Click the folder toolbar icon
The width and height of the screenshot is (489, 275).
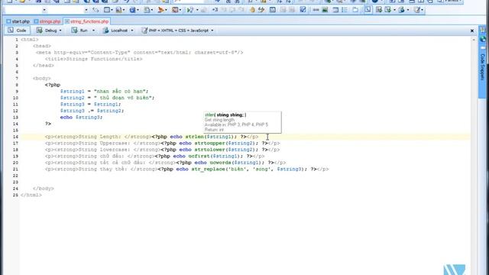355,10
